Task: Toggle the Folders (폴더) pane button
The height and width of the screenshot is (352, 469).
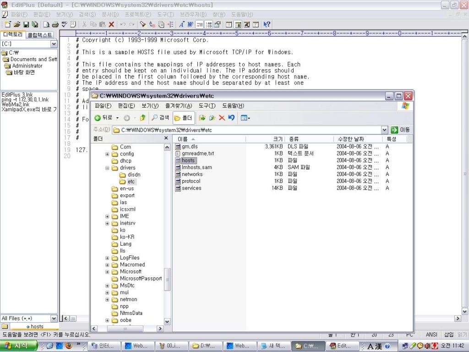Action: (183, 118)
